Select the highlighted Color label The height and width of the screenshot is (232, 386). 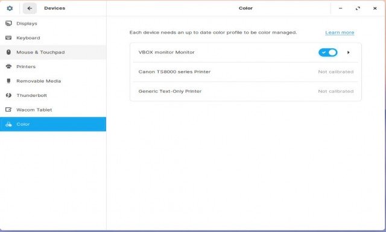coord(23,124)
